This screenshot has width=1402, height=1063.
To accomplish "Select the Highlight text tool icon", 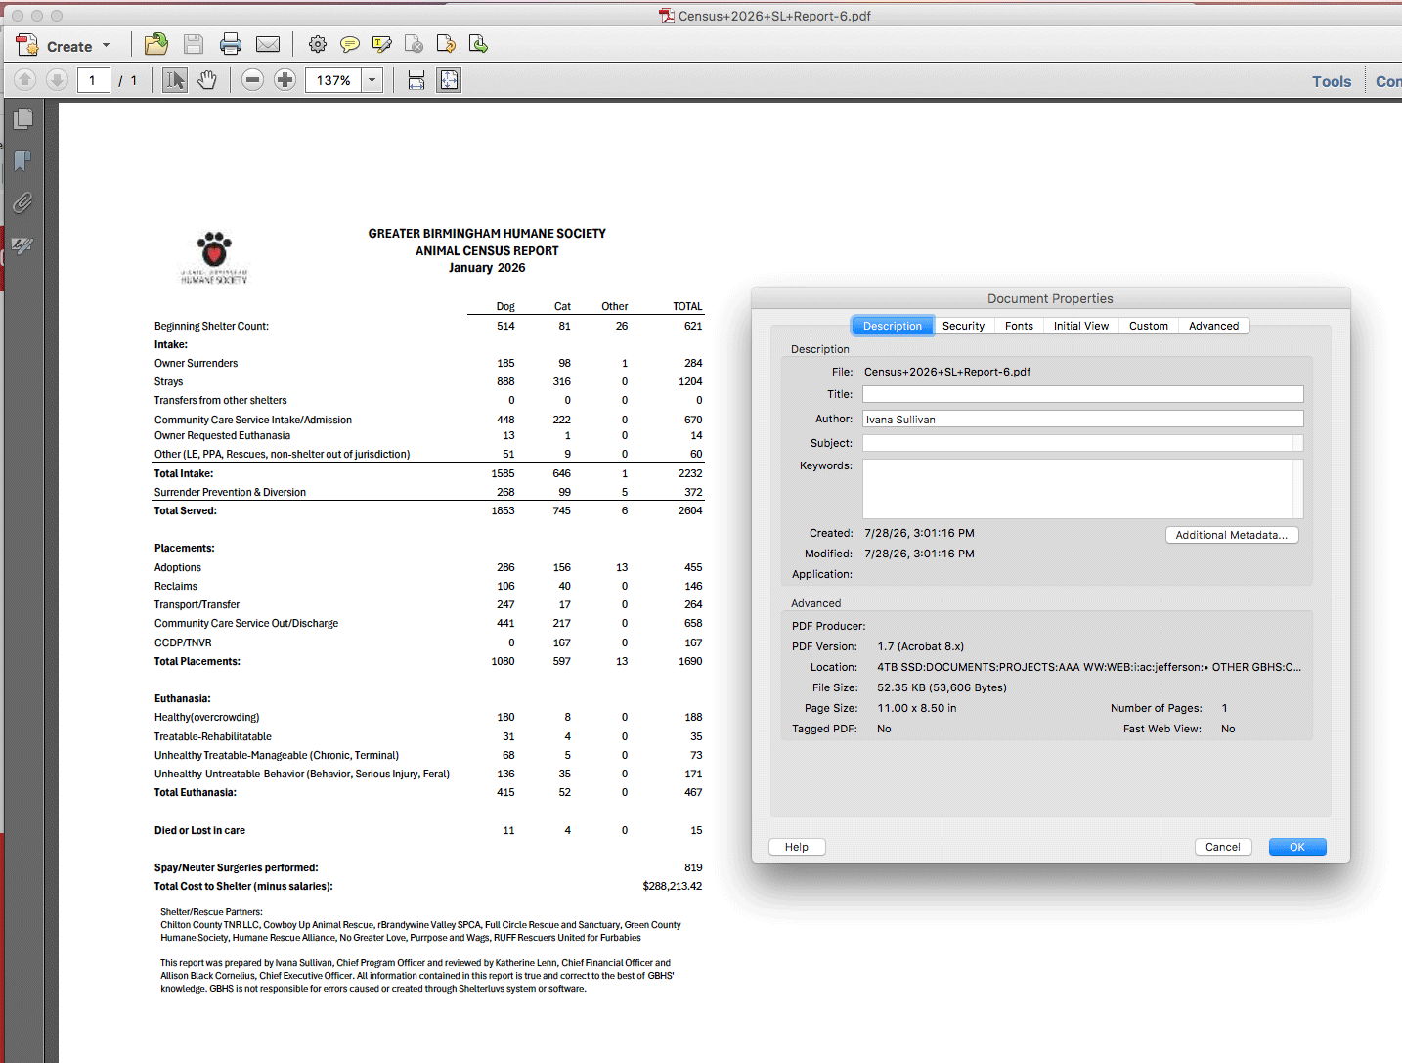I will [382, 44].
